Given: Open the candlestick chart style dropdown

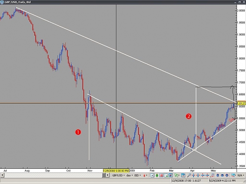Looking at the screenshot, I should [x=145, y=175].
